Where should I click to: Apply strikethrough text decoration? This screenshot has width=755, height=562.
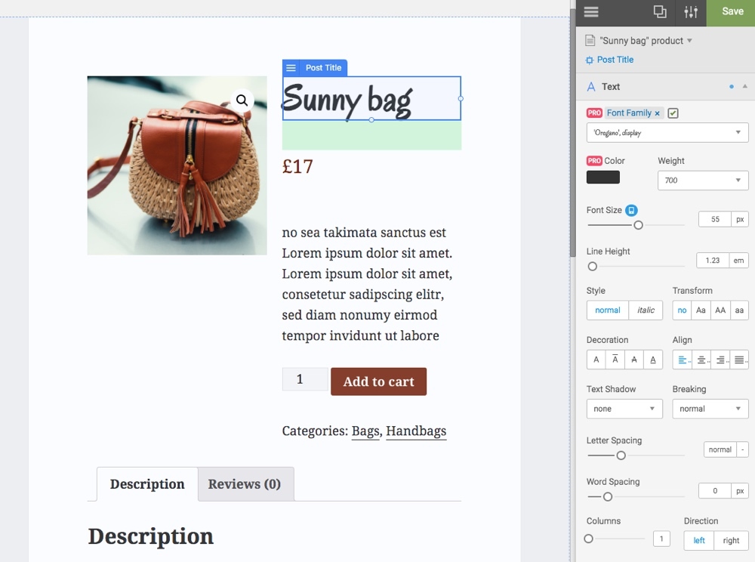coord(634,360)
